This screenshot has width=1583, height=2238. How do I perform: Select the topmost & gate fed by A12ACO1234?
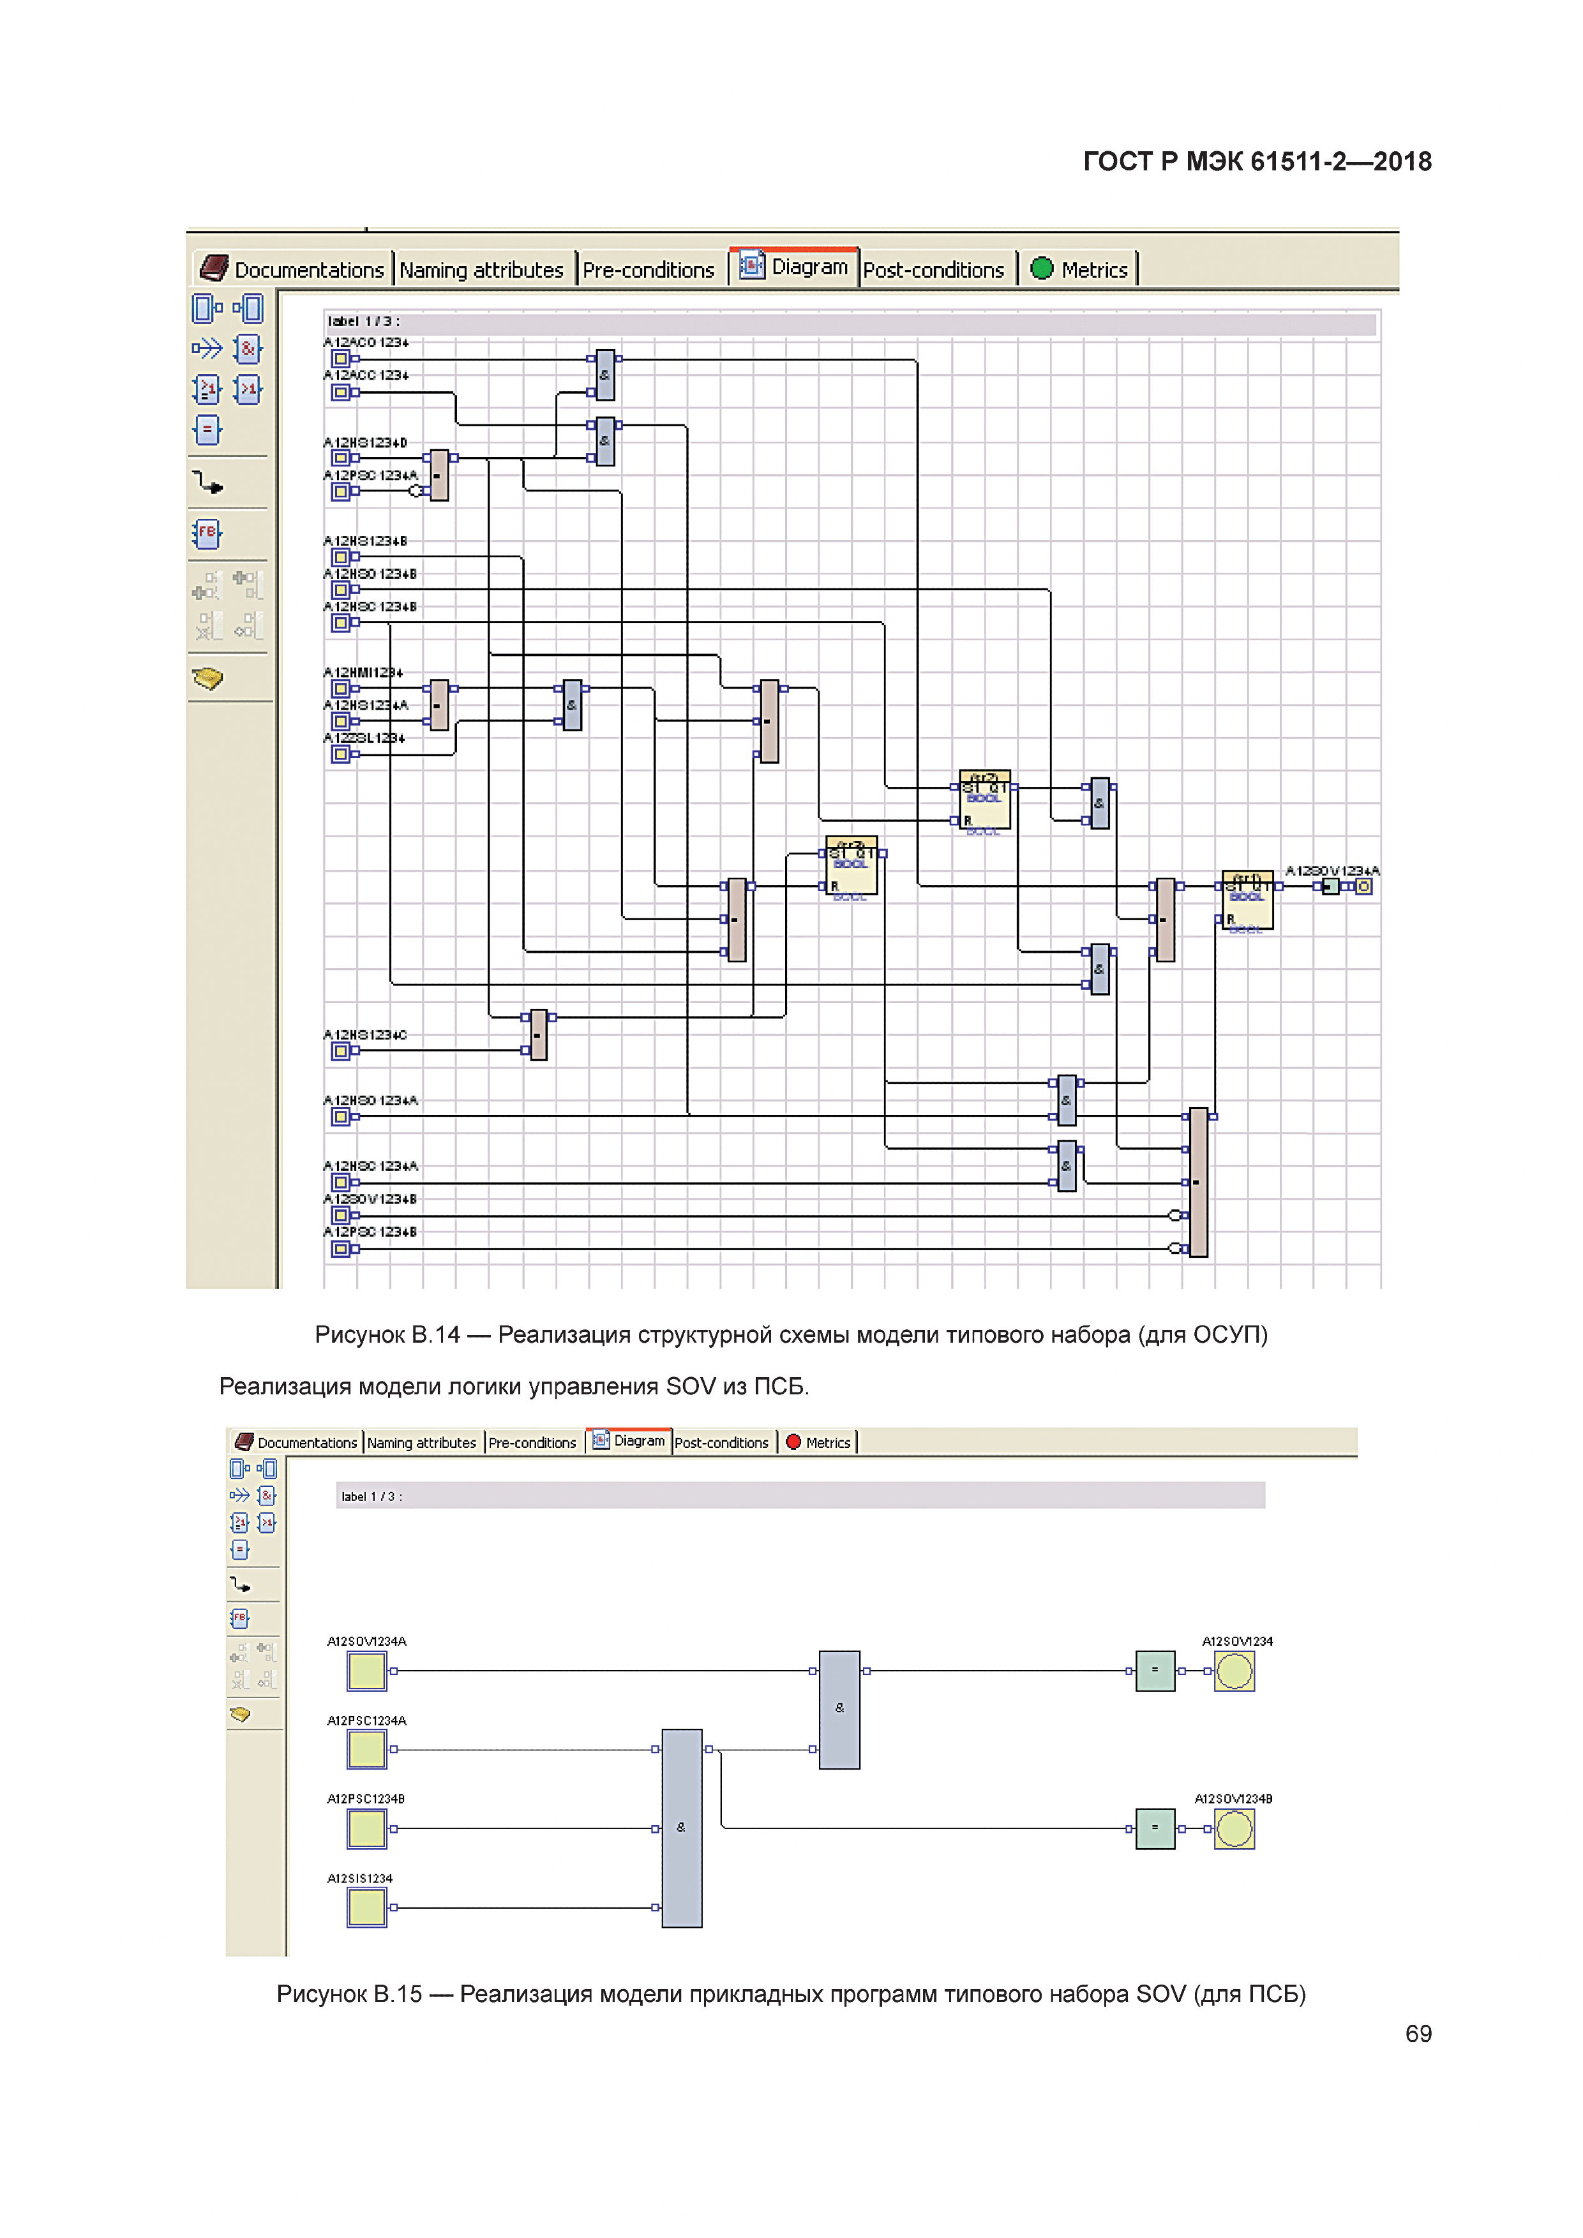click(x=605, y=375)
